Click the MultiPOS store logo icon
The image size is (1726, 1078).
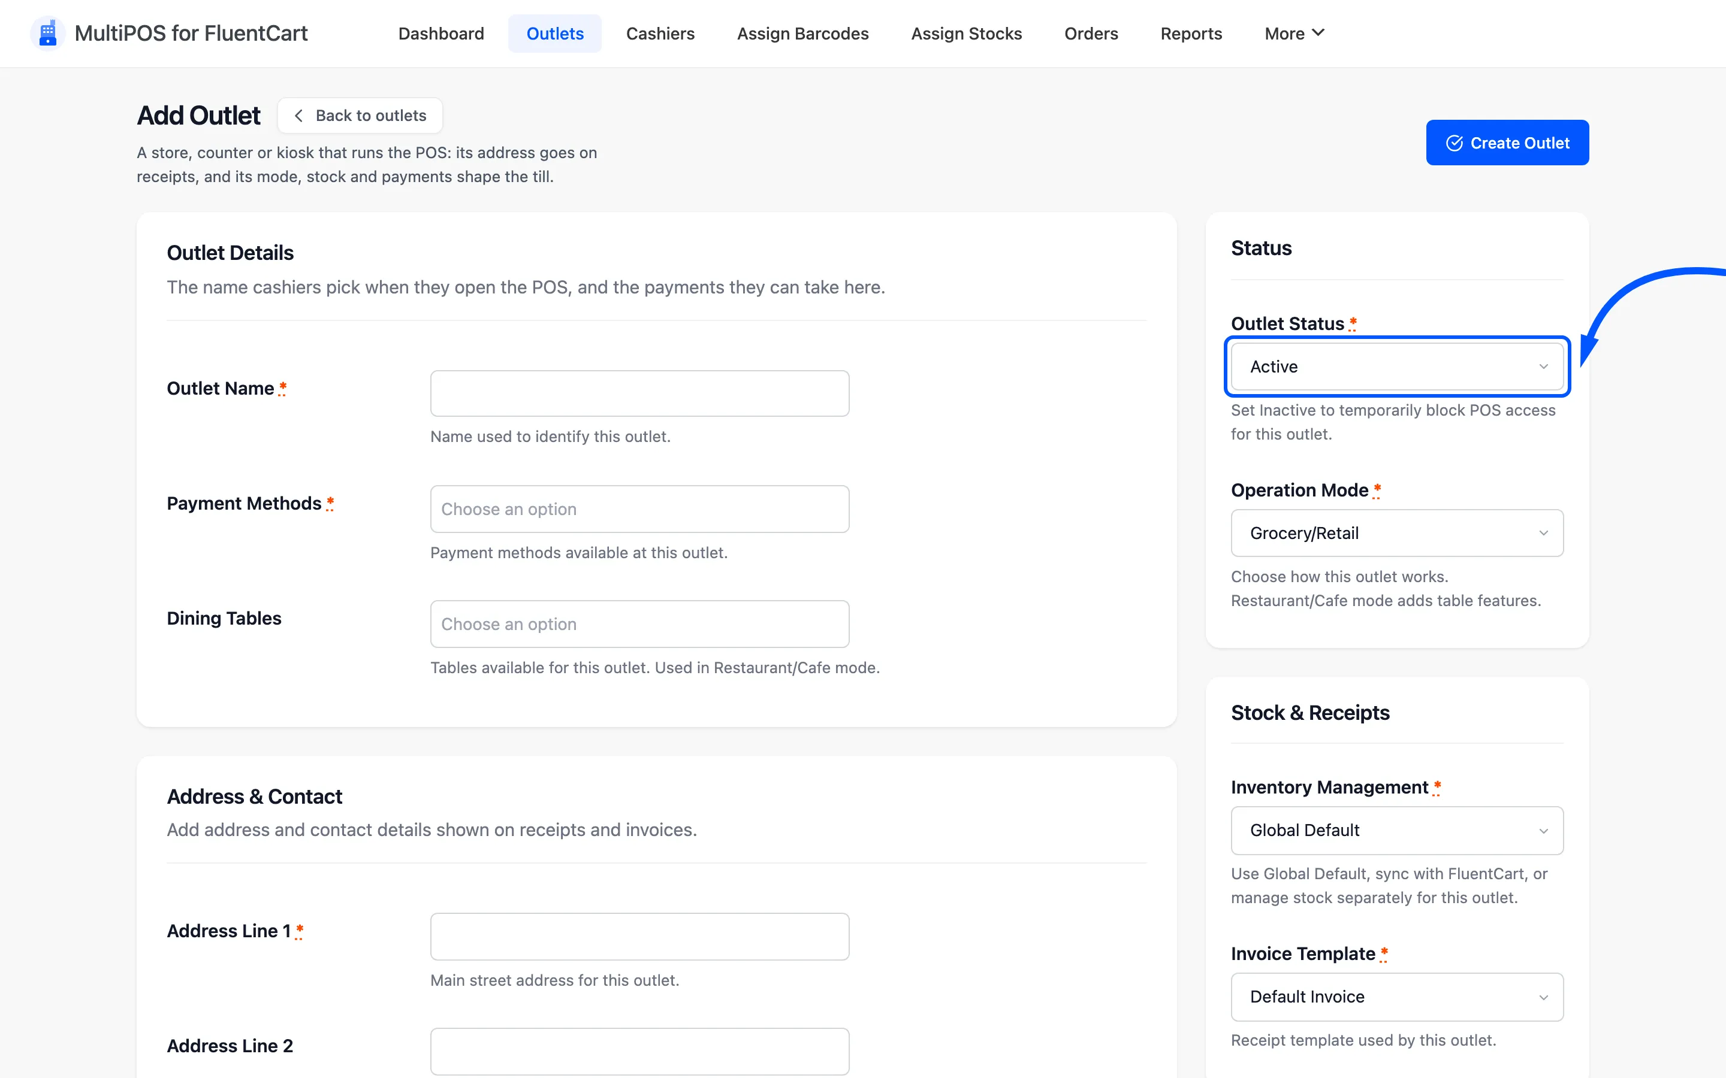click(x=48, y=34)
